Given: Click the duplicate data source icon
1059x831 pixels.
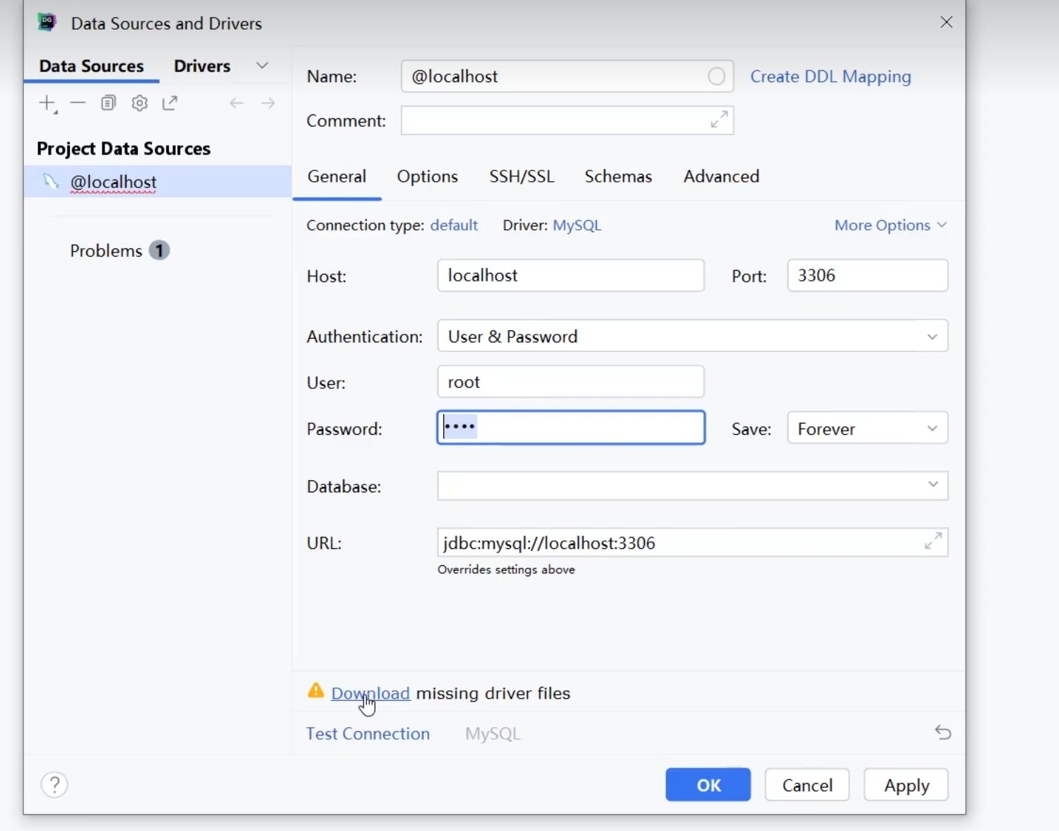Looking at the screenshot, I should click(x=108, y=103).
